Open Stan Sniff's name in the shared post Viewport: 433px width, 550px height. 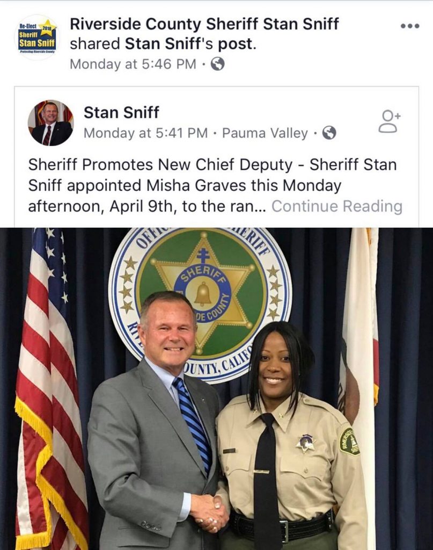tap(121, 113)
